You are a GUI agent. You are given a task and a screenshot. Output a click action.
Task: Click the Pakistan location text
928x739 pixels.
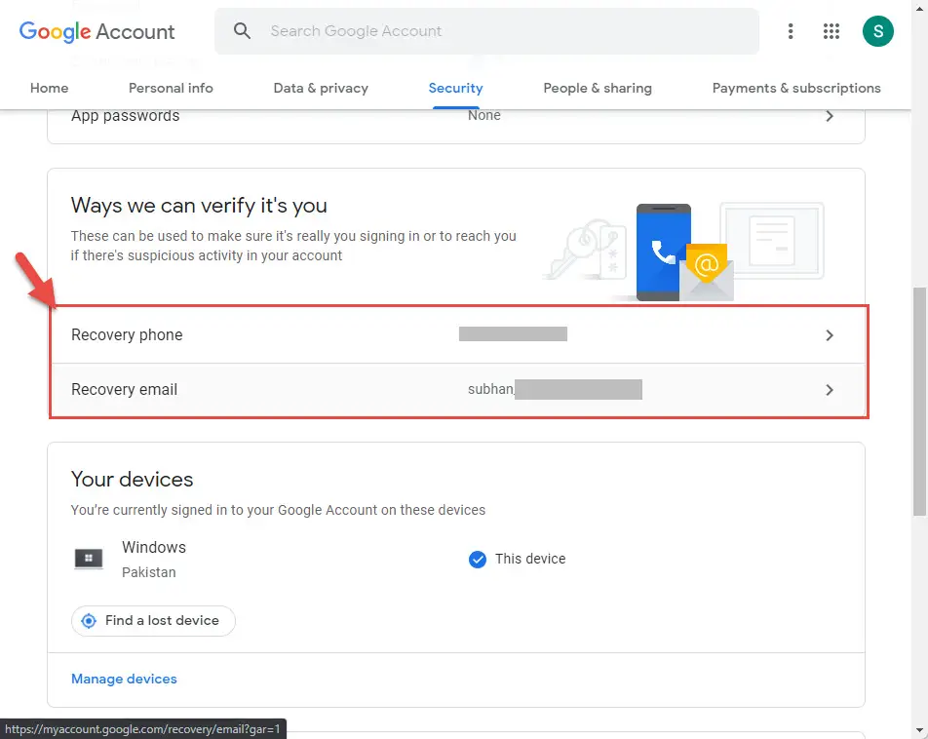(148, 572)
